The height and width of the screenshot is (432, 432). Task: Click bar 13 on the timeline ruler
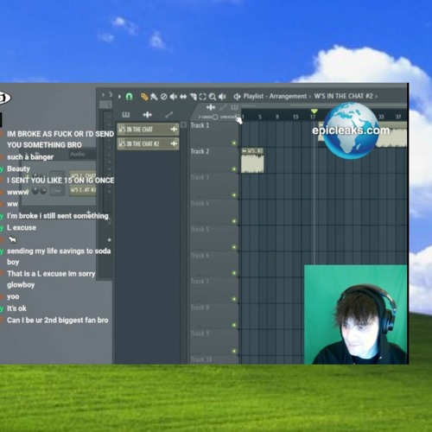point(295,117)
